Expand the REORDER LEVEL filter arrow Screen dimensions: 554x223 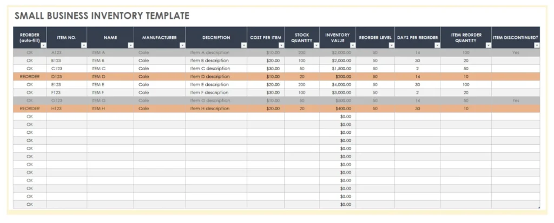tap(391, 45)
